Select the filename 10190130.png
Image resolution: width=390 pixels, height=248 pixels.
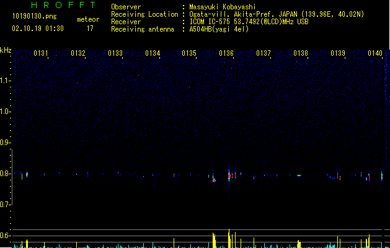point(35,17)
